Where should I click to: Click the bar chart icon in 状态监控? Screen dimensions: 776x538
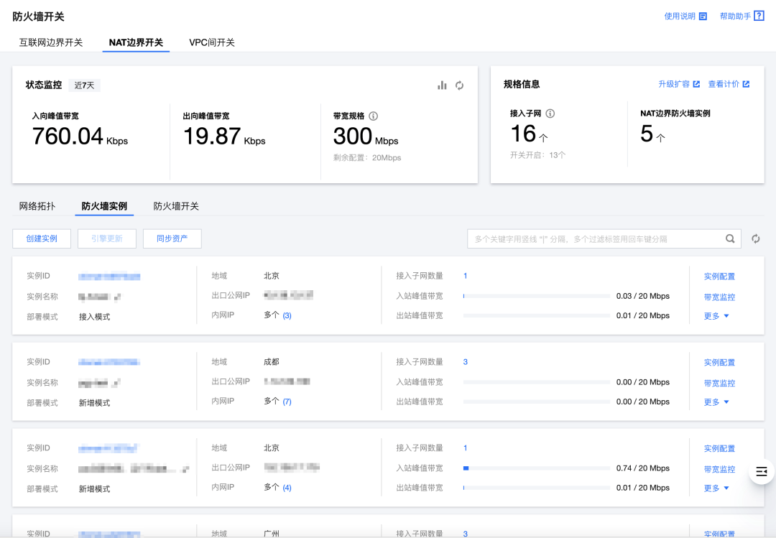[x=442, y=85]
